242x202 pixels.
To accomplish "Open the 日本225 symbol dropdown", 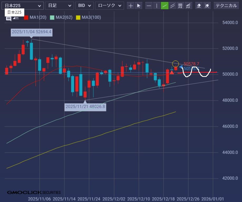I will [x=23, y=6].
